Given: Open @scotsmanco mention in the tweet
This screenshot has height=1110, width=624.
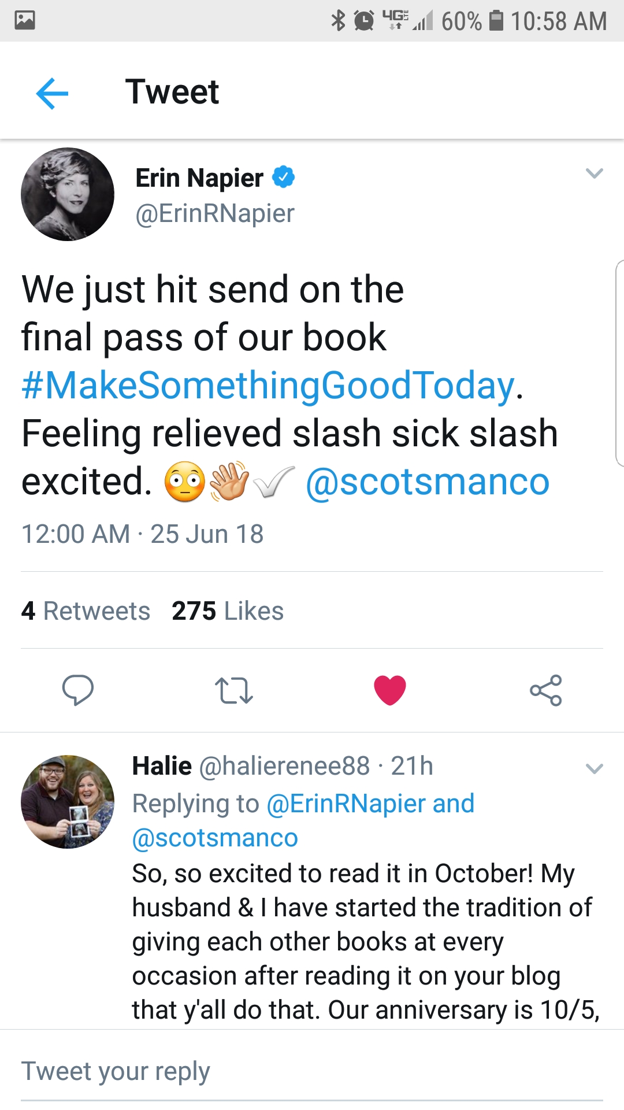Looking at the screenshot, I should tap(427, 482).
